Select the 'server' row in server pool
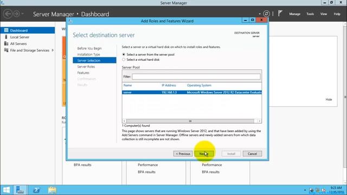 point(191,92)
